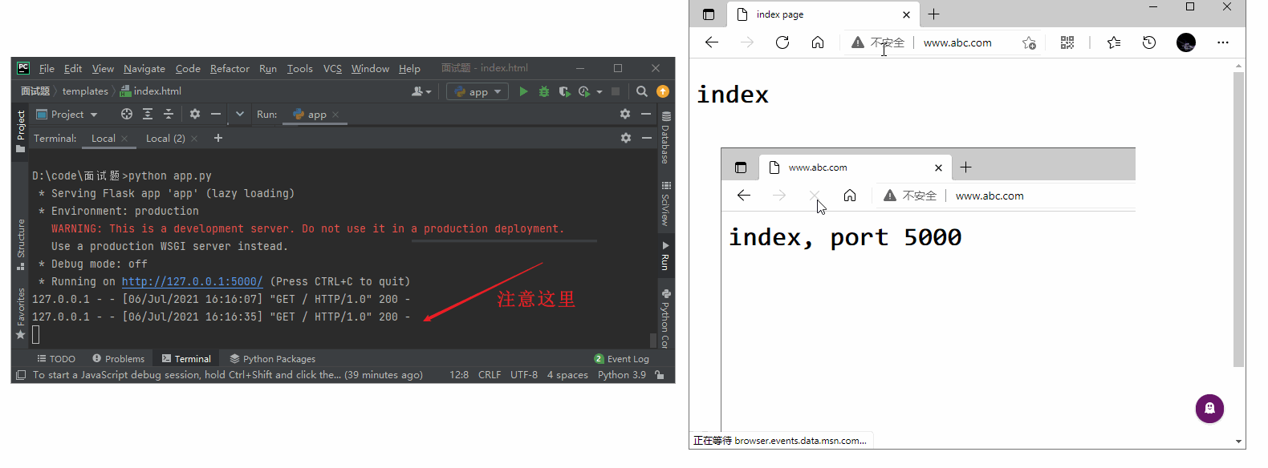Open Project panel gear settings

click(195, 114)
